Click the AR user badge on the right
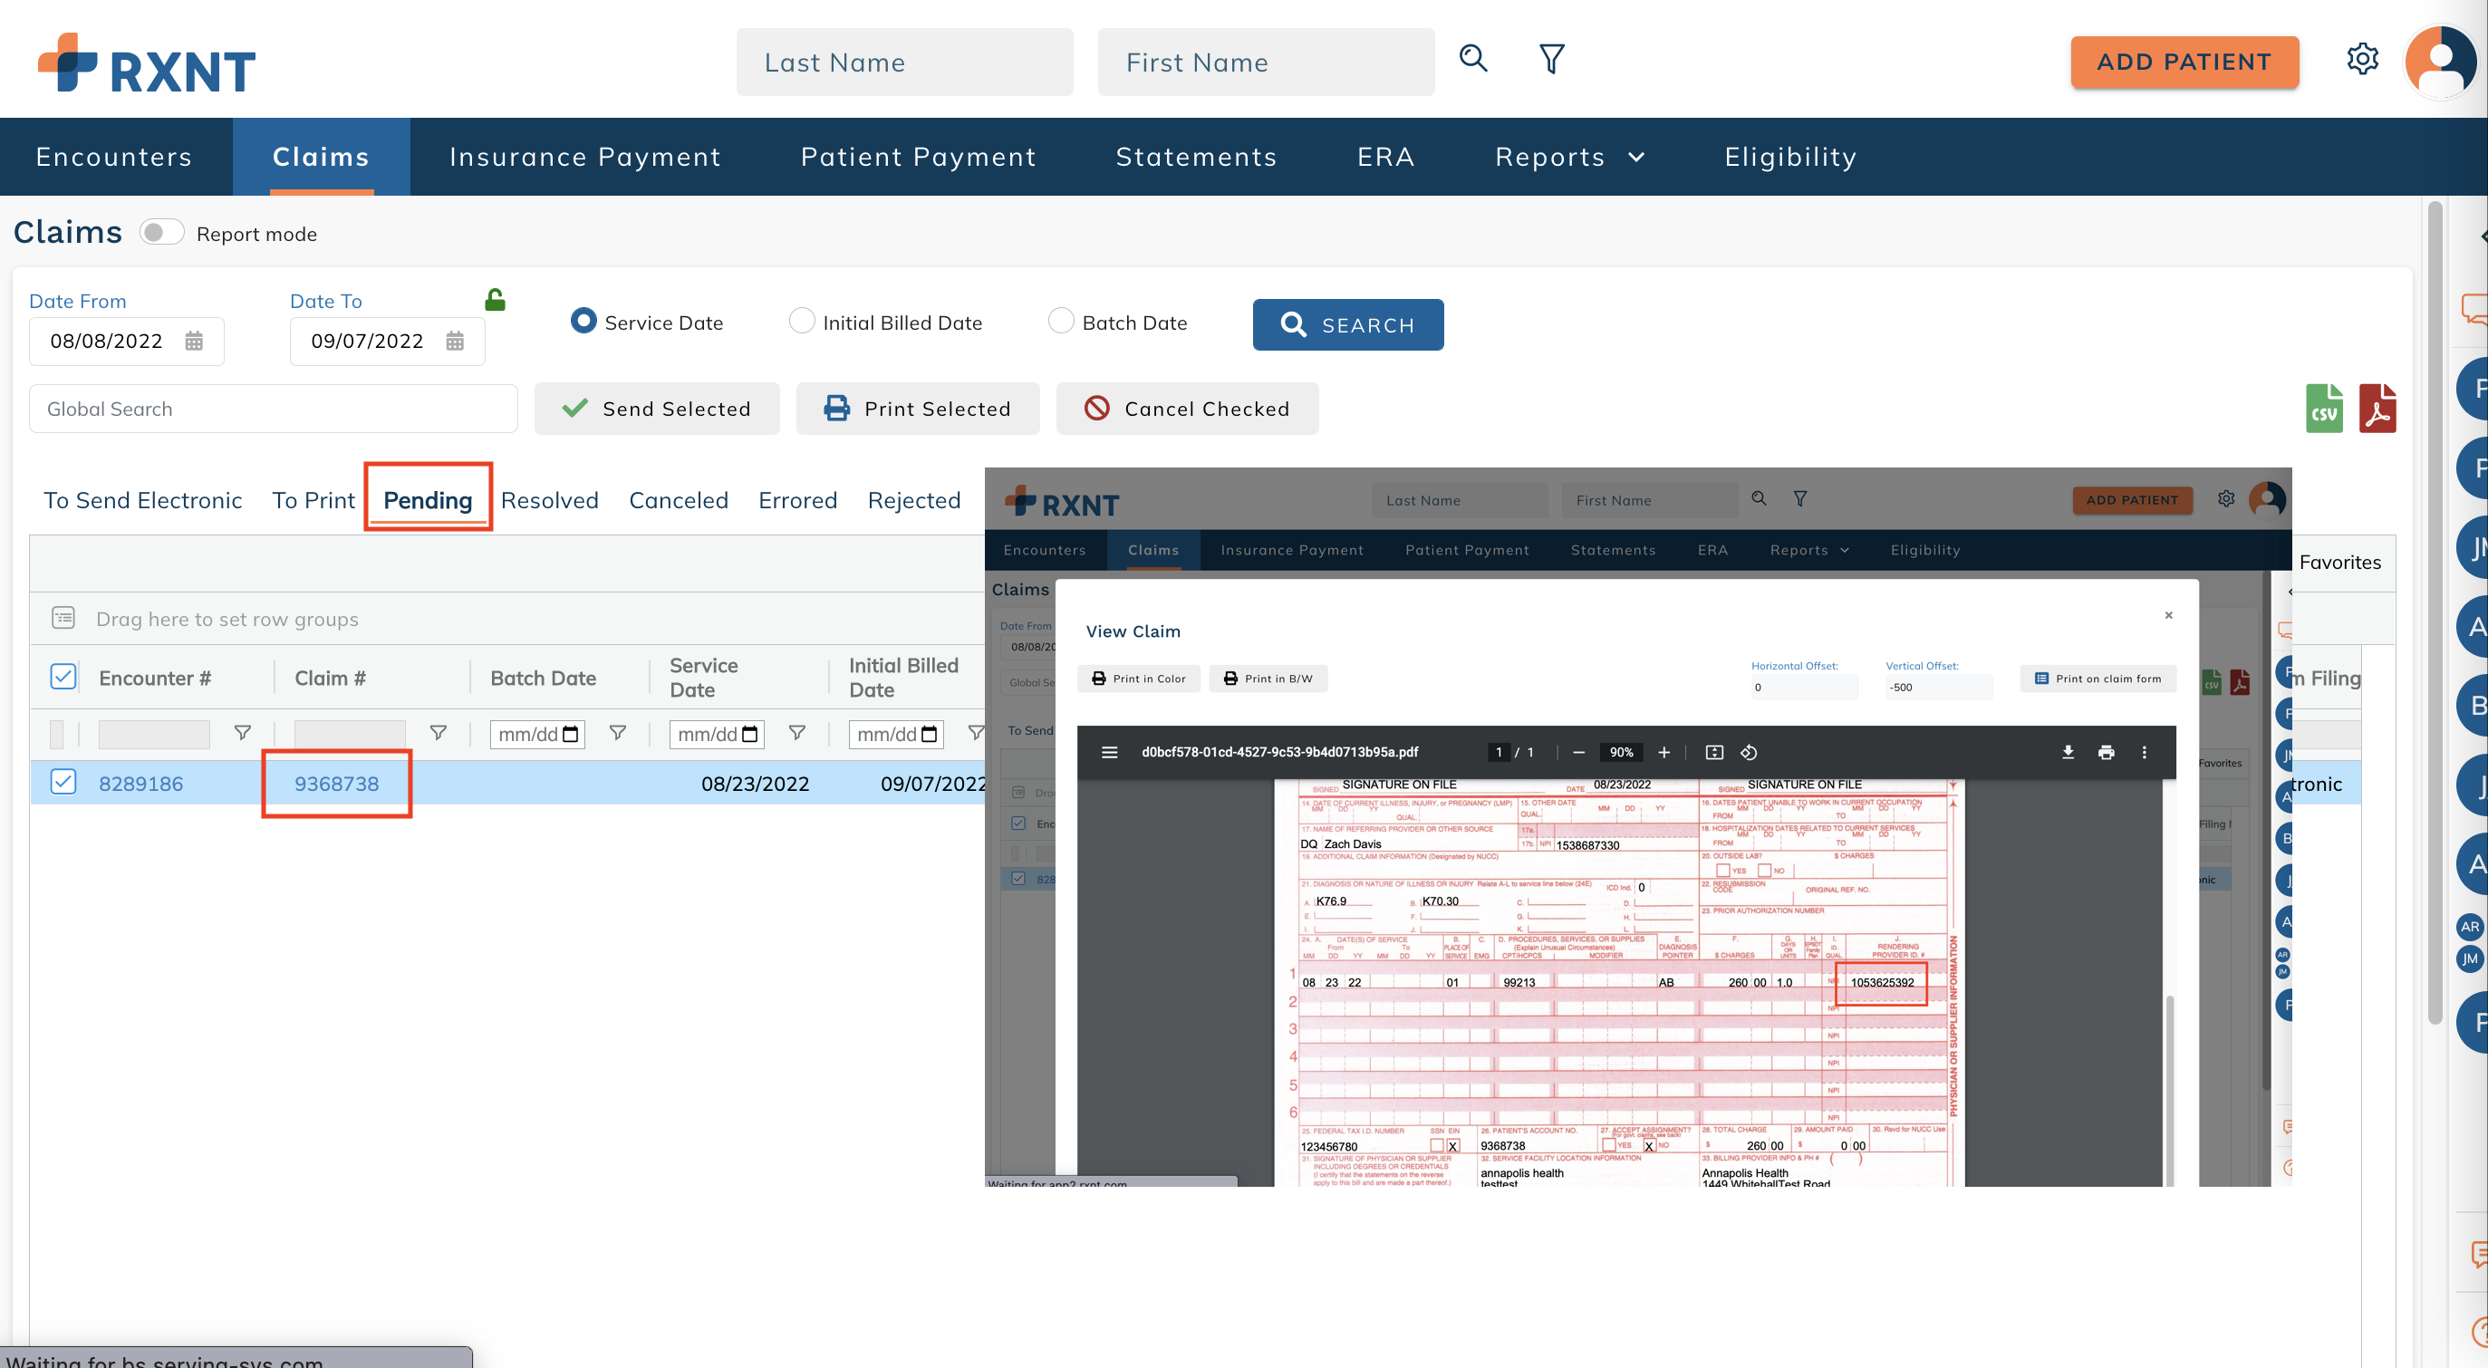This screenshot has width=2488, height=1368. pos(2469,927)
